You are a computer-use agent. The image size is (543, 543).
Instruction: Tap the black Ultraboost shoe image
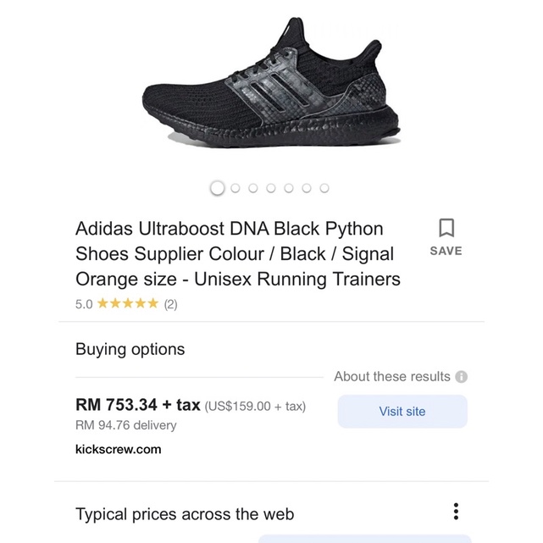click(271, 83)
